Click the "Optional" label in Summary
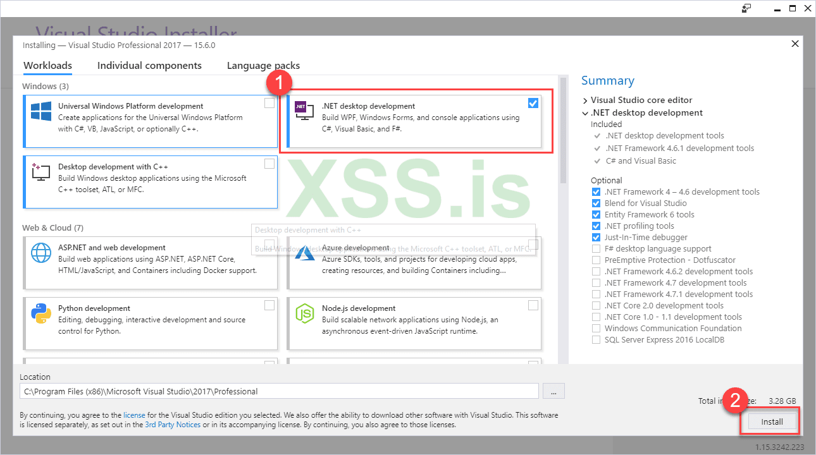The image size is (816, 455). [x=607, y=180]
